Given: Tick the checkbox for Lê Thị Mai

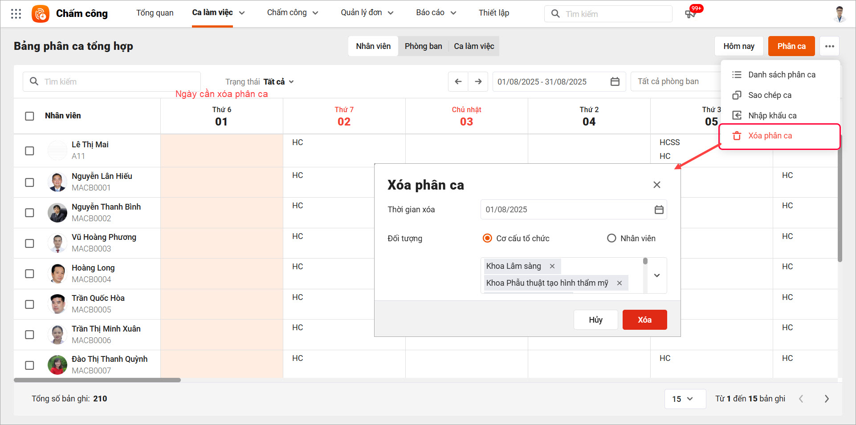Looking at the screenshot, I should [29, 151].
